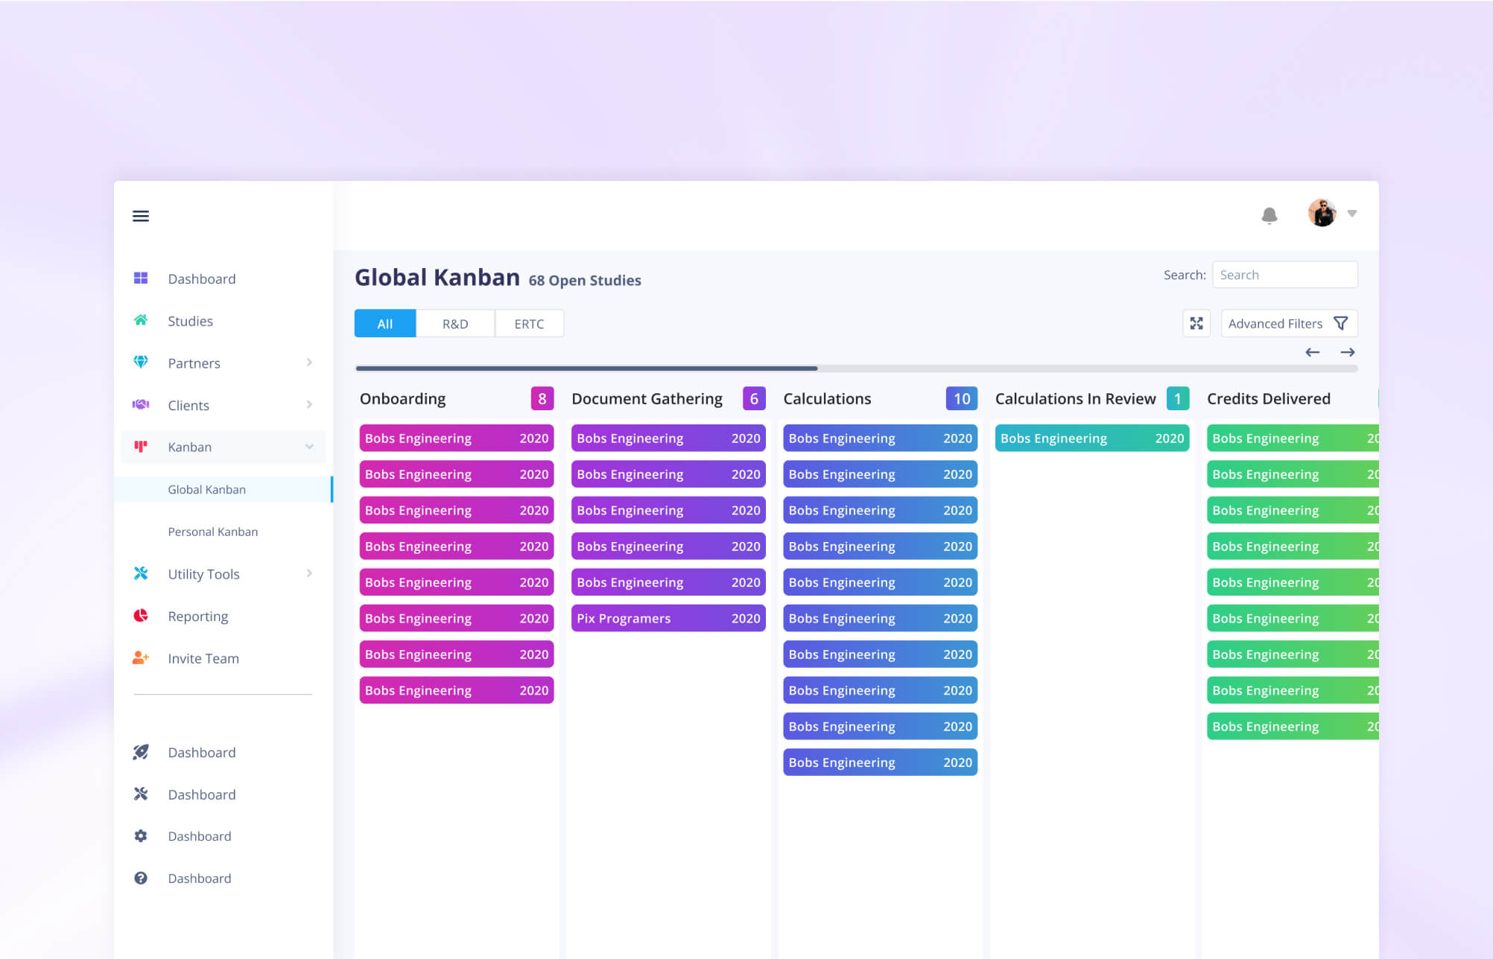
Task: Select the All filter tab
Action: click(385, 323)
